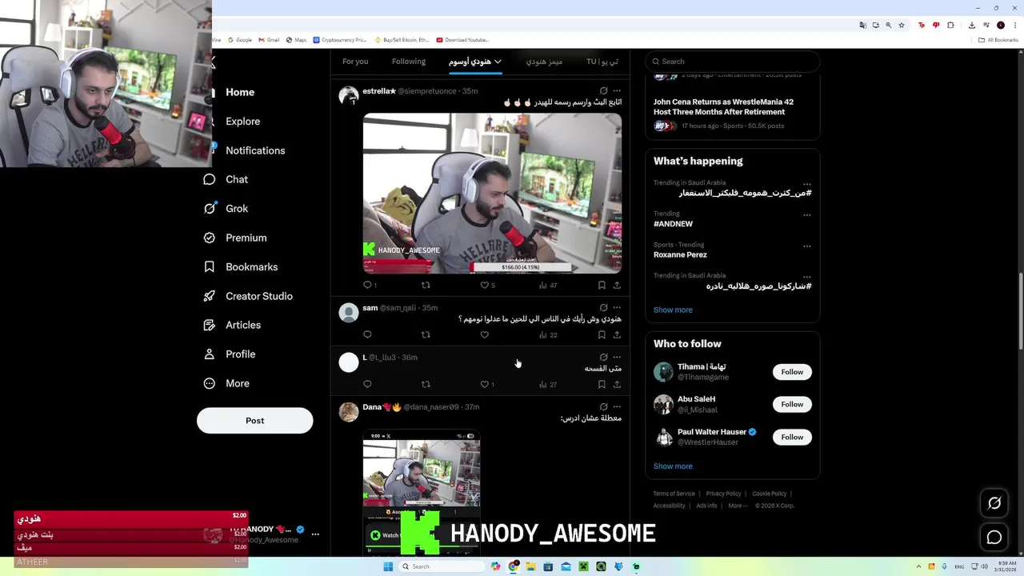Open Grok action on estrella post
The height and width of the screenshot is (576, 1024).
603,91
